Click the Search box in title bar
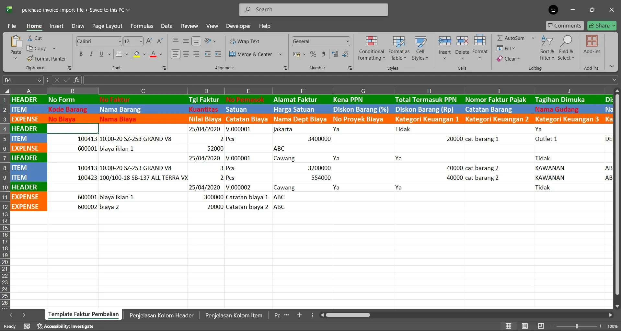The width and height of the screenshot is (621, 331). coord(313,10)
